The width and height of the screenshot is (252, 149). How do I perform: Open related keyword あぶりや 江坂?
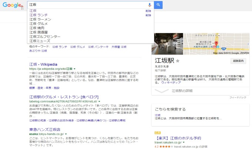pyautogui.click(x=38, y=51)
